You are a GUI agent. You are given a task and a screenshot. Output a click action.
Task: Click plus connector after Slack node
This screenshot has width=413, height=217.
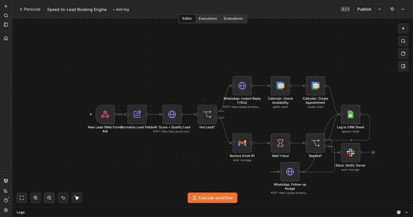(373, 152)
